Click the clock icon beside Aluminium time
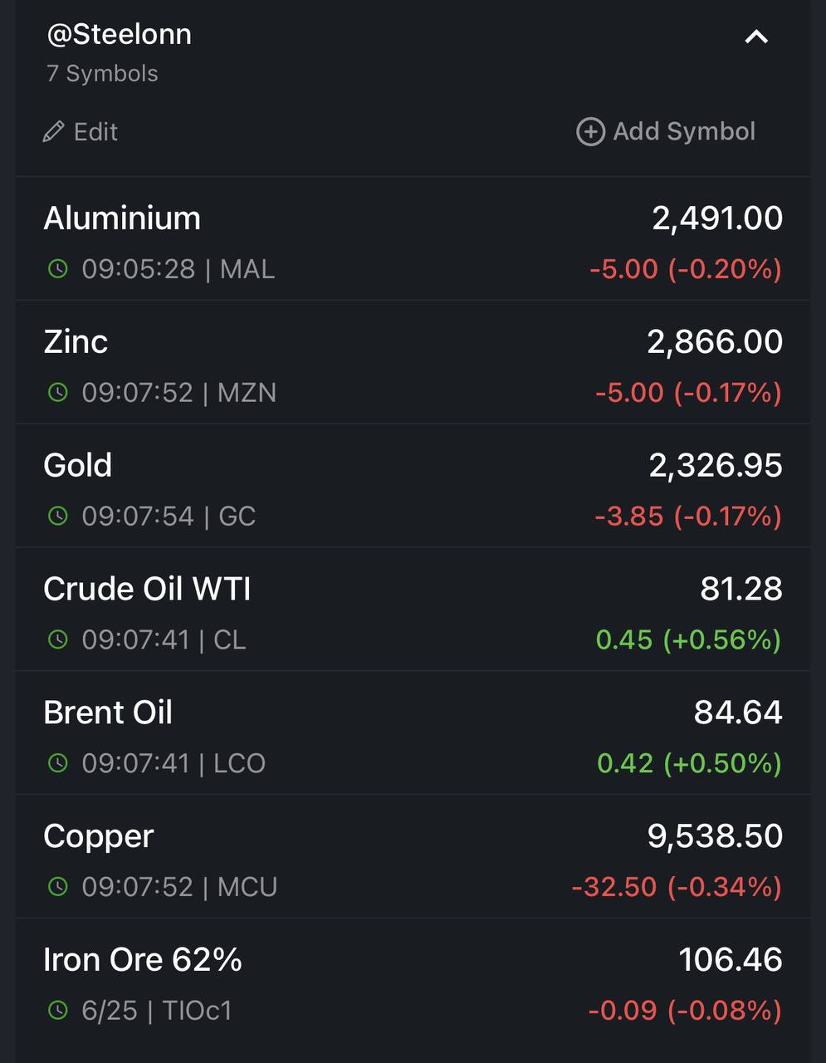This screenshot has height=1063, width=826. 57,268
